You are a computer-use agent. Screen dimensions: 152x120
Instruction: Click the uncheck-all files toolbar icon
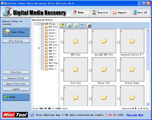(76, 25)
